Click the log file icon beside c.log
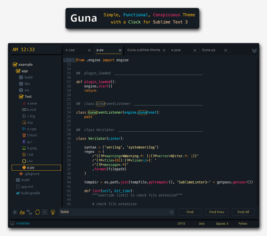Screen dimensions: 267x236 pyautogui.click(x=24, y=116)
